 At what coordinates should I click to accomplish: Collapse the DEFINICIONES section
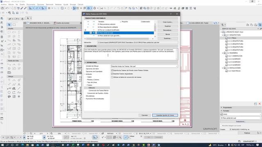click(x=85, y=62)
